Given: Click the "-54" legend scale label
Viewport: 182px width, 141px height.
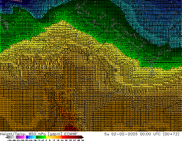Looking at the screenshot, I should (9, 140).
